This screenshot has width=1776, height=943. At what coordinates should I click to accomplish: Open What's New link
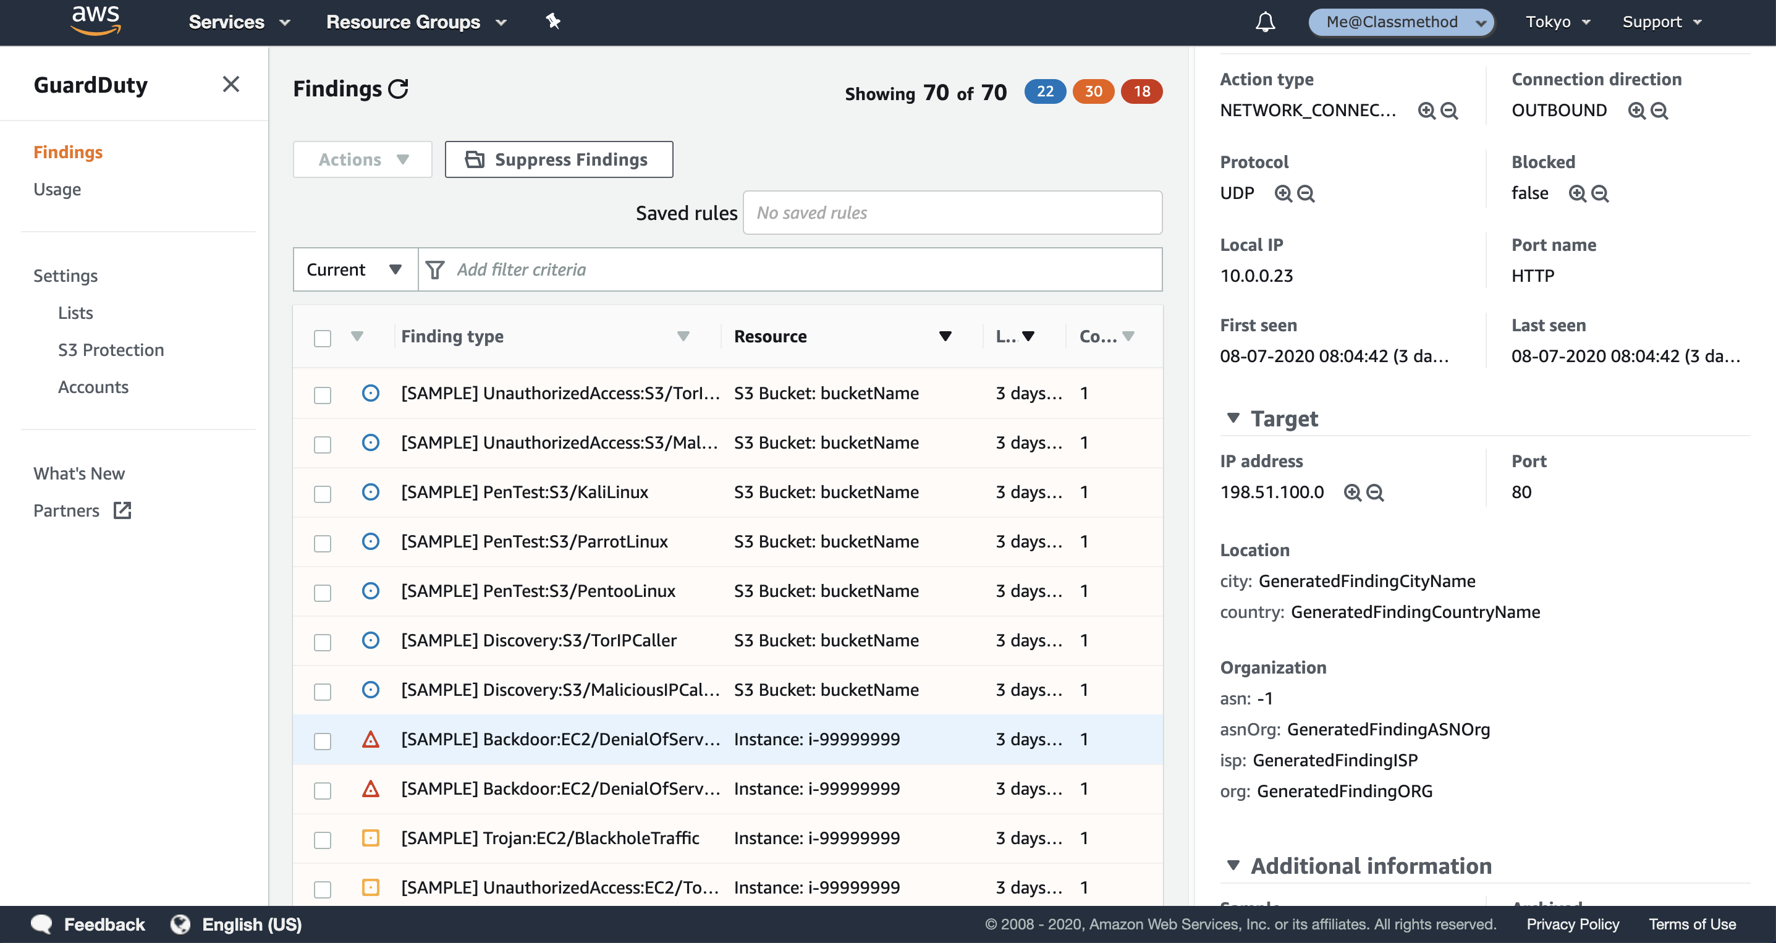click(x=78, y=473)
